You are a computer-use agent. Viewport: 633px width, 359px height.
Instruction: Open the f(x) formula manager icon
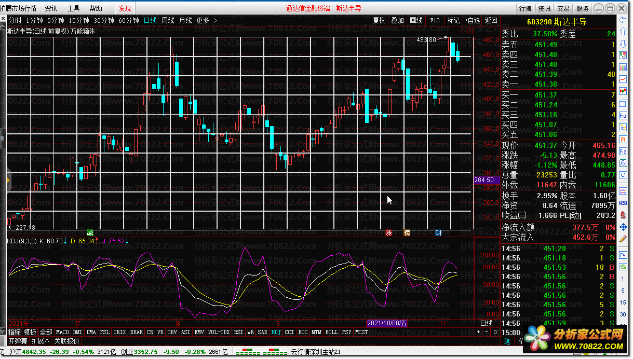[623, 163]
